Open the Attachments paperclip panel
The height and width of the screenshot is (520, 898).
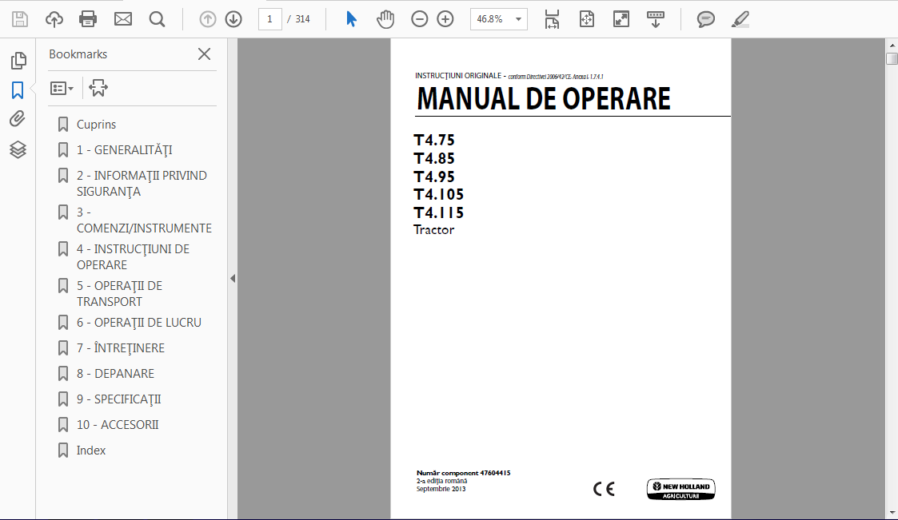18,119
